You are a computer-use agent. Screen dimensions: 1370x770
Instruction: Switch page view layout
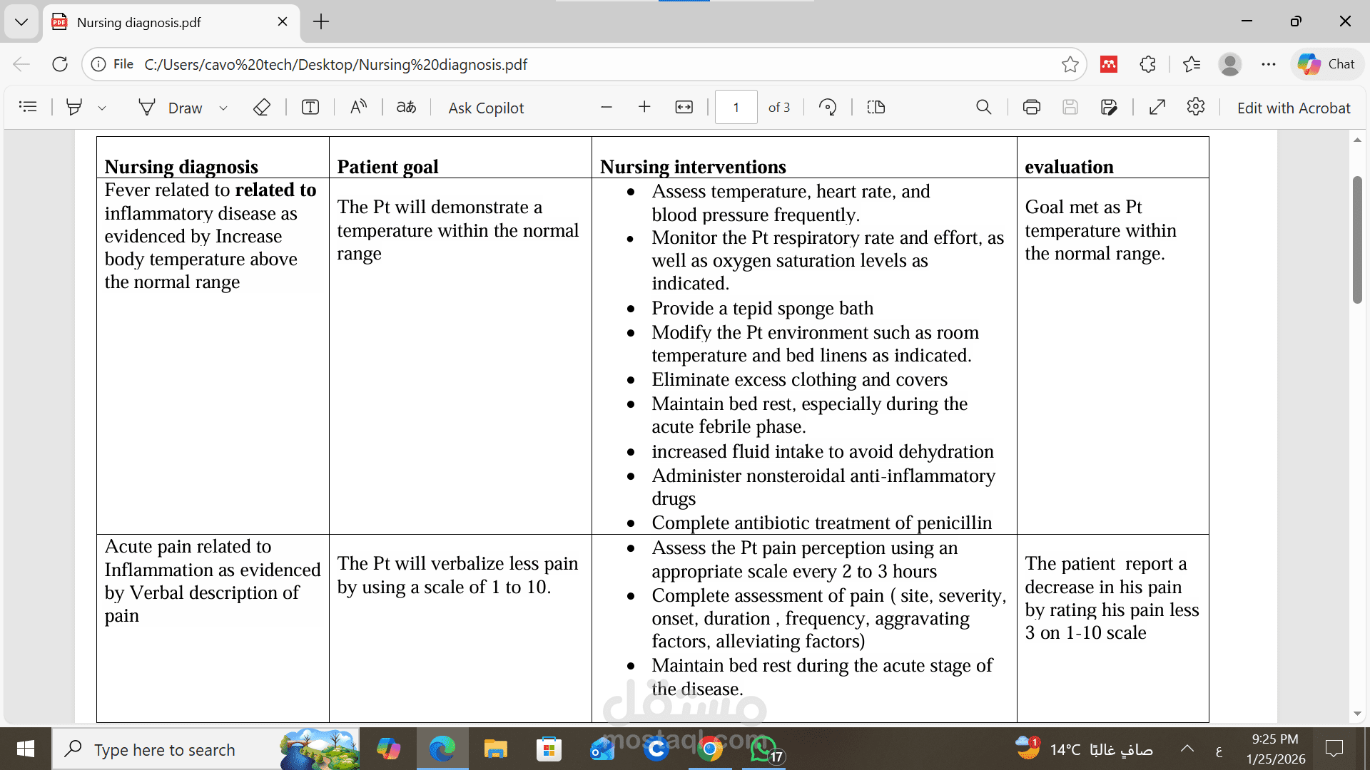click(x=876, y=107)
